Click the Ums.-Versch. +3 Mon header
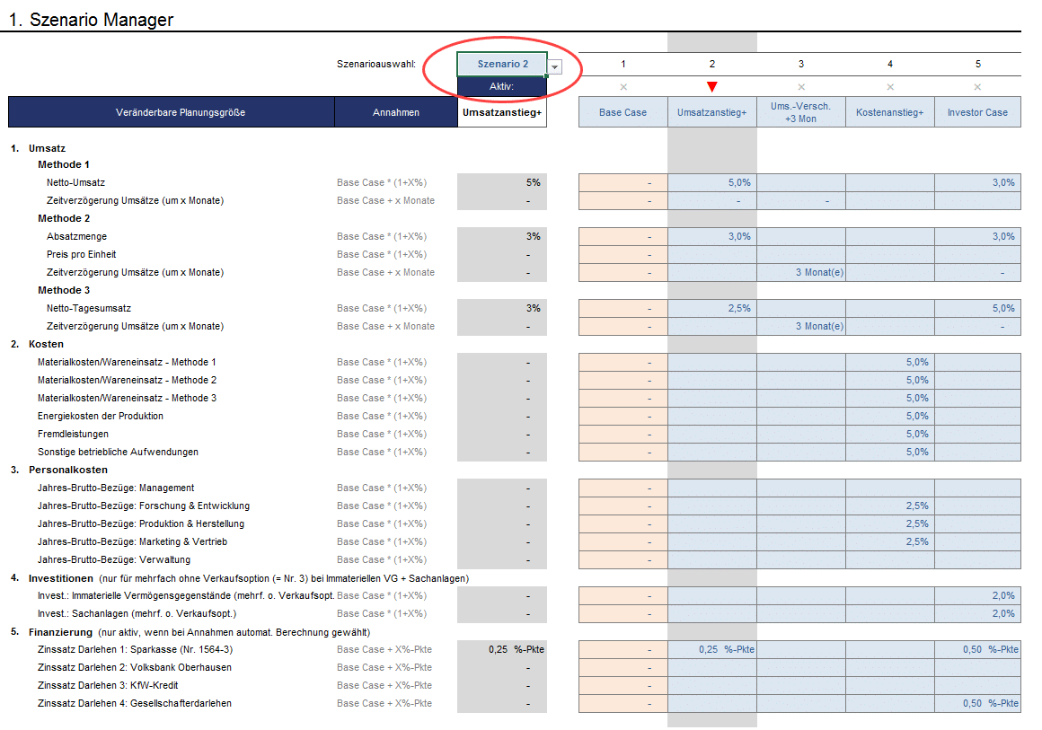The width and height of the screenshot is (1042, 730). 801,112
